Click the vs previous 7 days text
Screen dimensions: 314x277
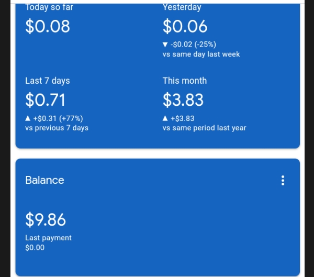pos(57,128)
